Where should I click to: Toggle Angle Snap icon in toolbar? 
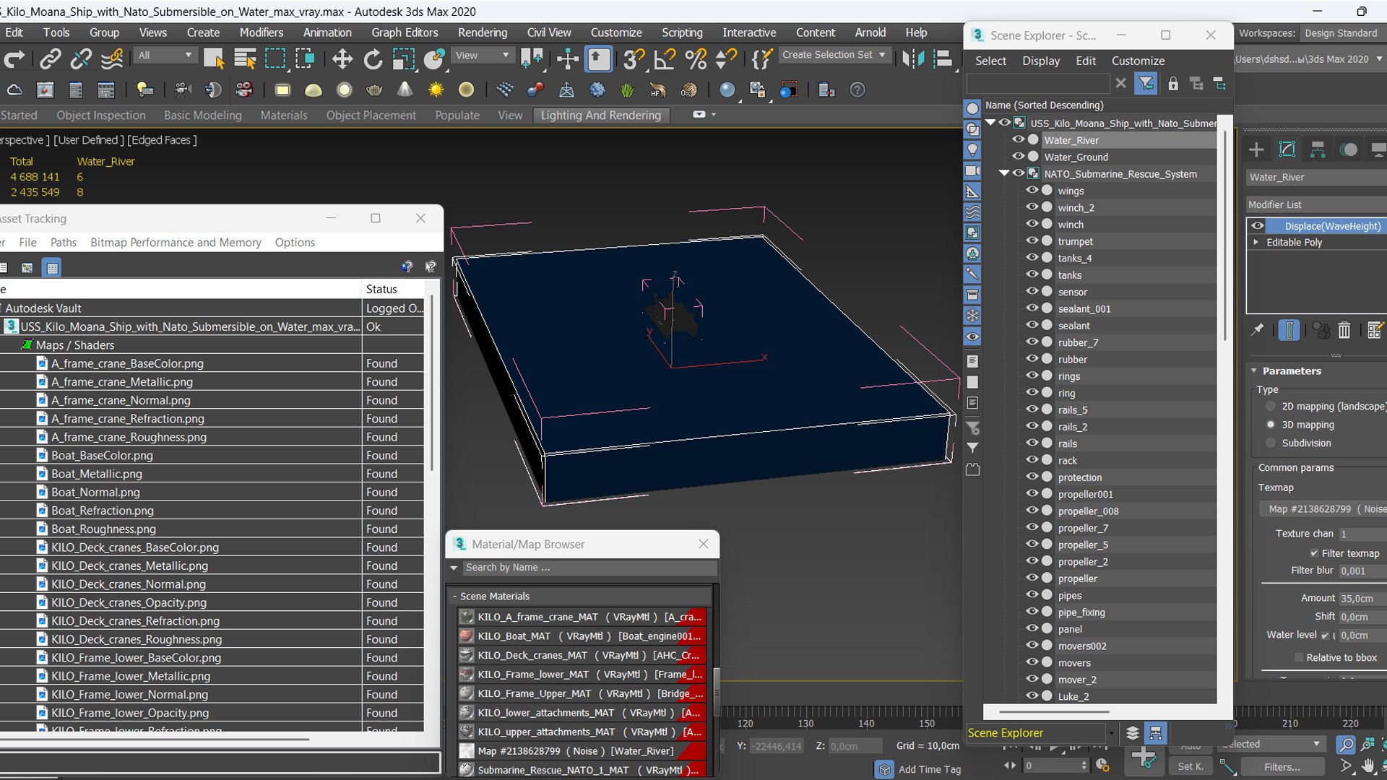[664, 59]
